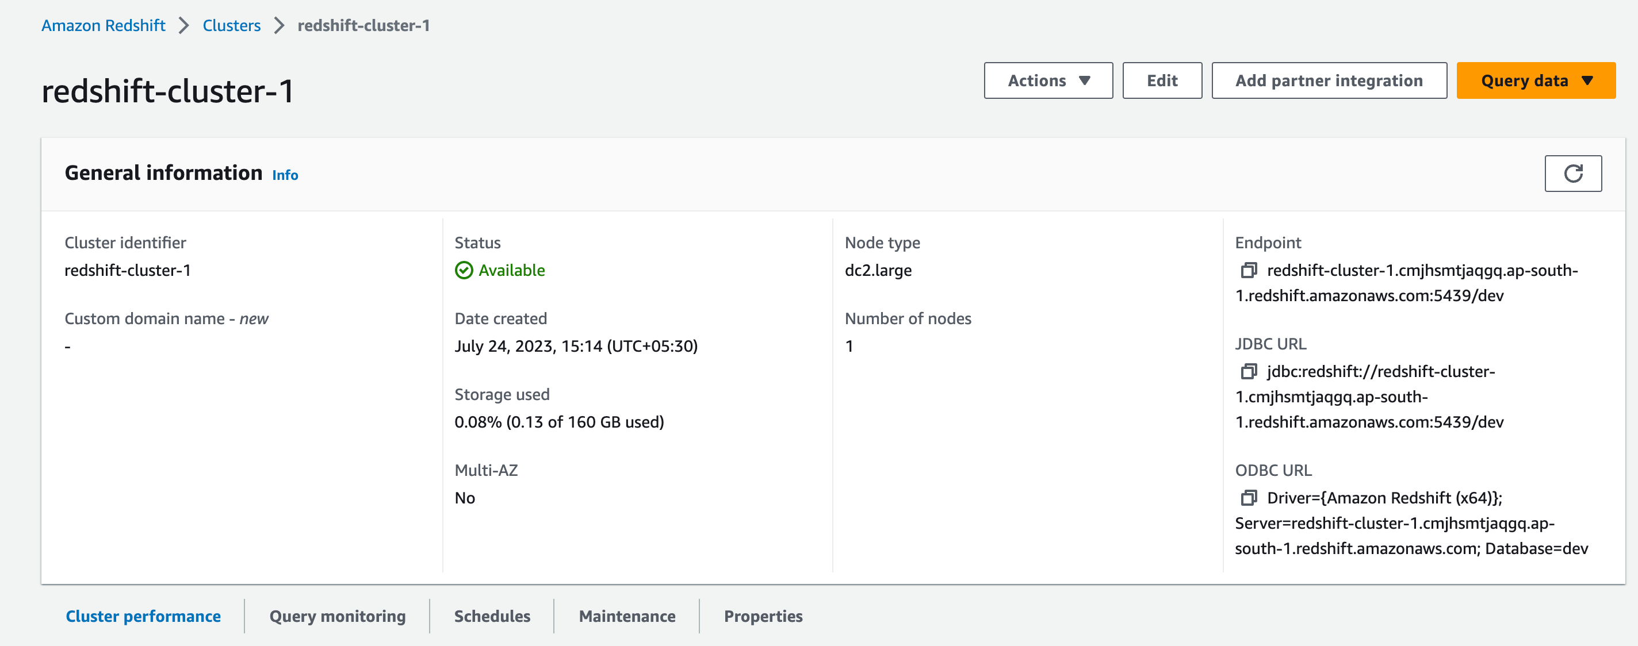Copy the JDBC URL using its copy icon
The image size is (1638, 646).
[1248, 372]
